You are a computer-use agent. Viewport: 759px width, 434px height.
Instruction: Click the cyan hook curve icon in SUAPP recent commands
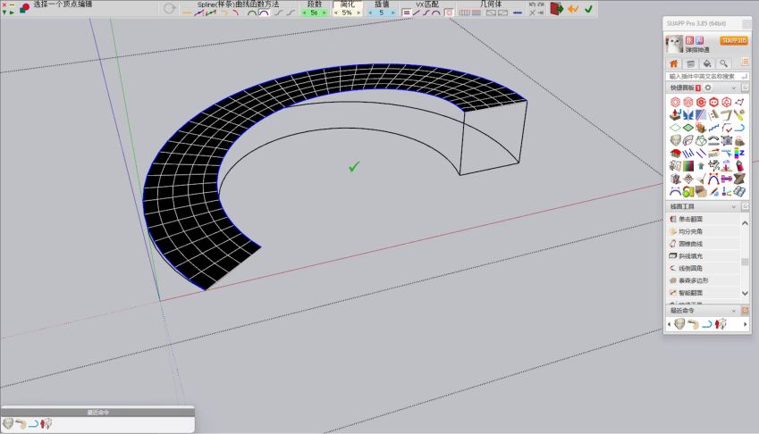(707, 324)
